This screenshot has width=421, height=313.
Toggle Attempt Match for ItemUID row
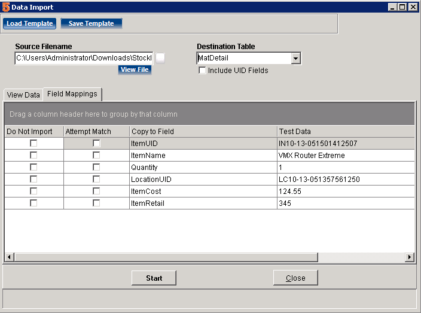[x=96, y=143]
